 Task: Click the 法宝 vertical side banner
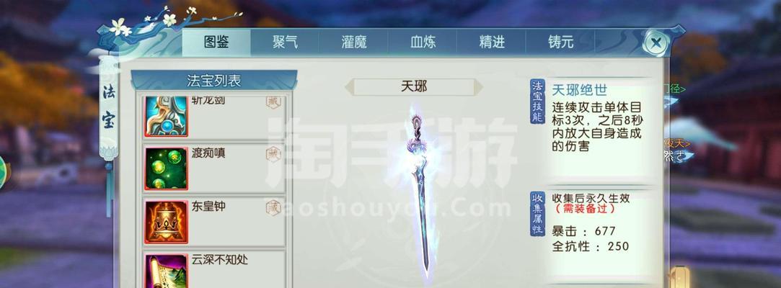[x=109, y=106]
